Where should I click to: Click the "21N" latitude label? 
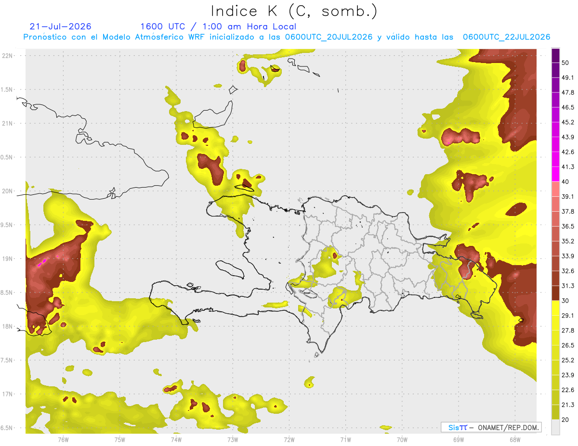pyautogui.click(x=8, y=123)
